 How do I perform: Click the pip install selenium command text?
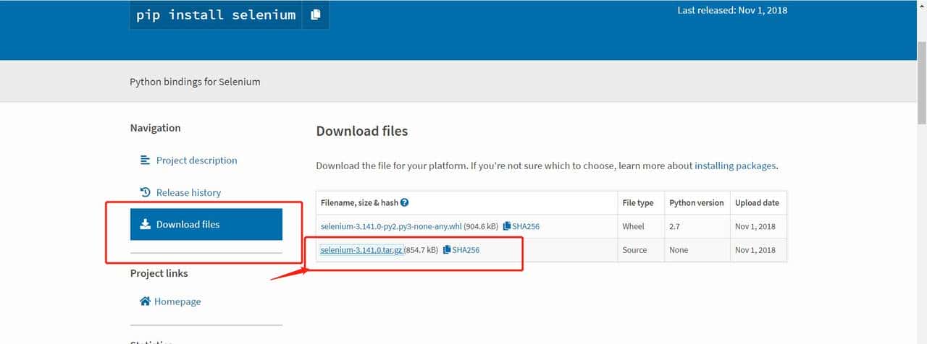point(216,14)
